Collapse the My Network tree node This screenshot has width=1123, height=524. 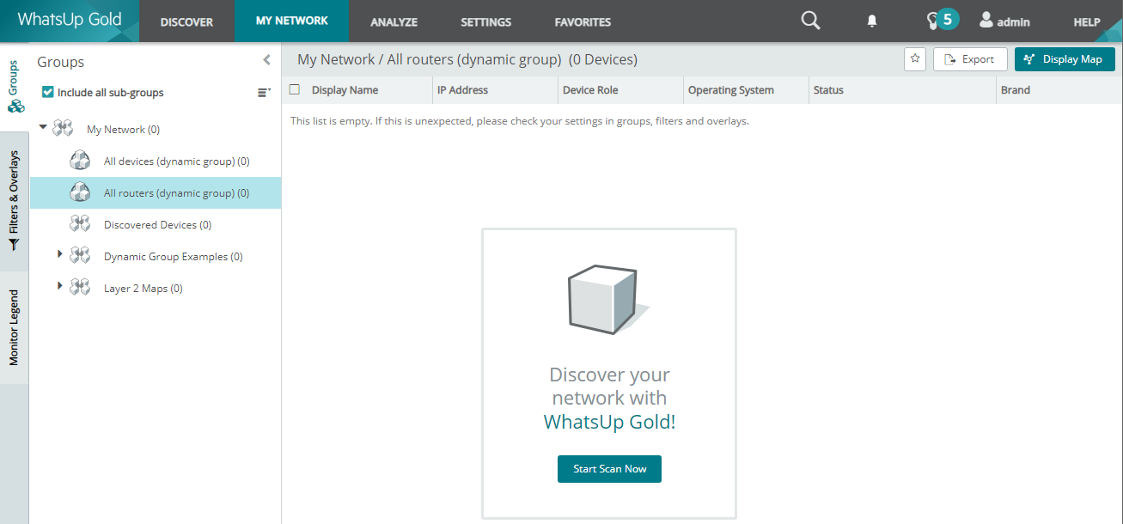[43, 128]
